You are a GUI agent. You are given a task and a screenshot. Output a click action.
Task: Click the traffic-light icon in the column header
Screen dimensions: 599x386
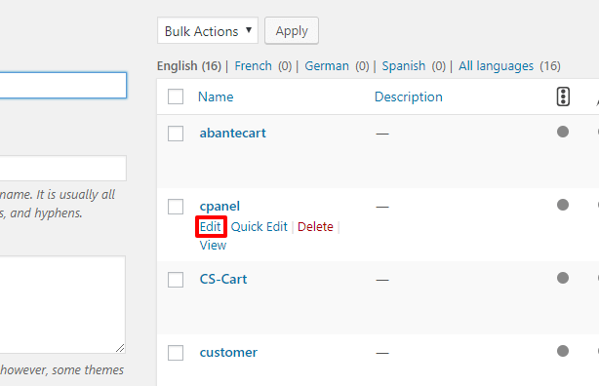click(x=563, y=96)
